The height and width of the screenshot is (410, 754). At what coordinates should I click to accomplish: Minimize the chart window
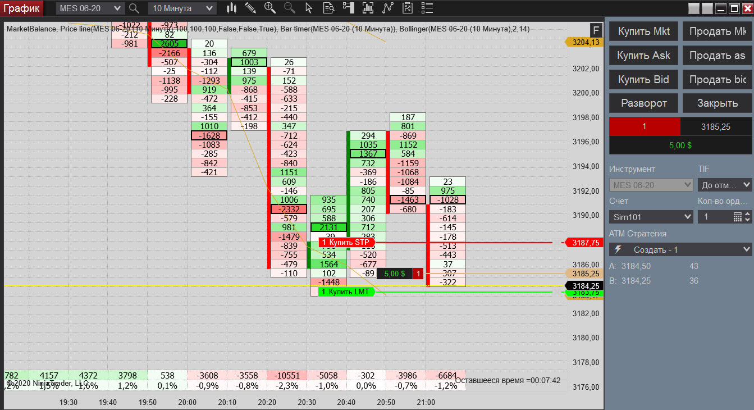point(720,8)
